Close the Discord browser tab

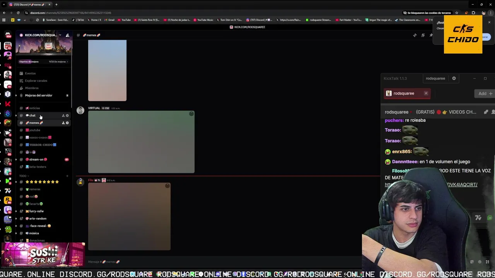pos(49,5)
